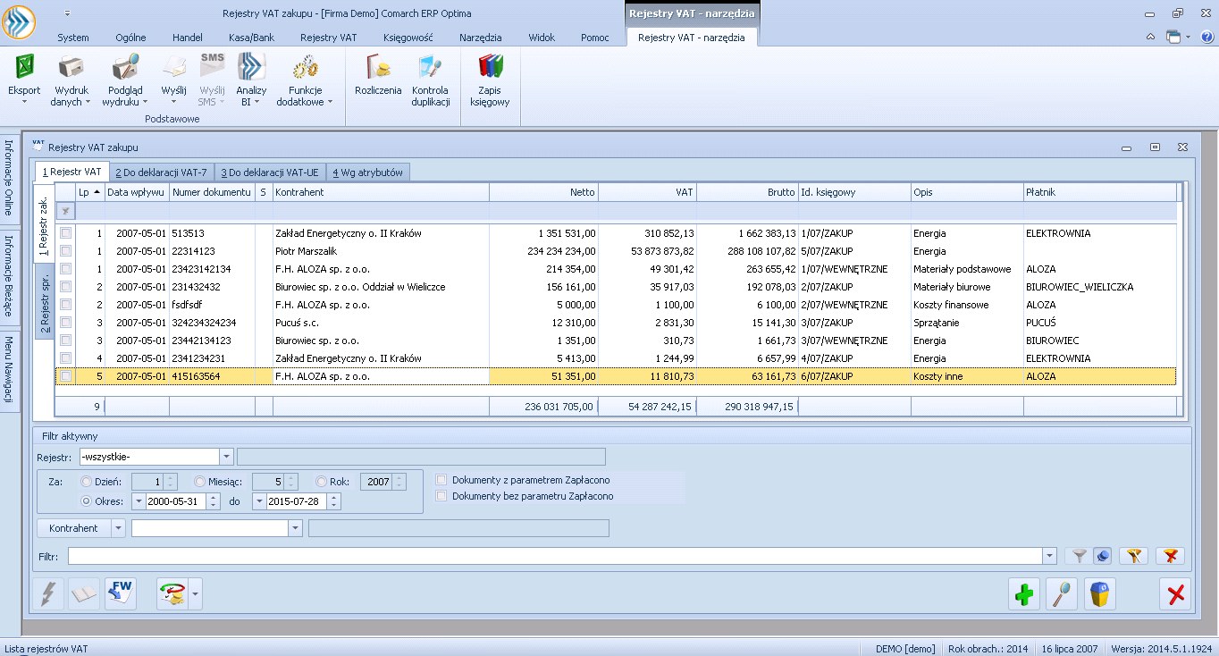Expand the Kontrahent value combo box

296,528
